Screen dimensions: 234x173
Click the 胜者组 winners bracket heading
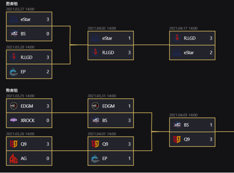click(12, 3)
